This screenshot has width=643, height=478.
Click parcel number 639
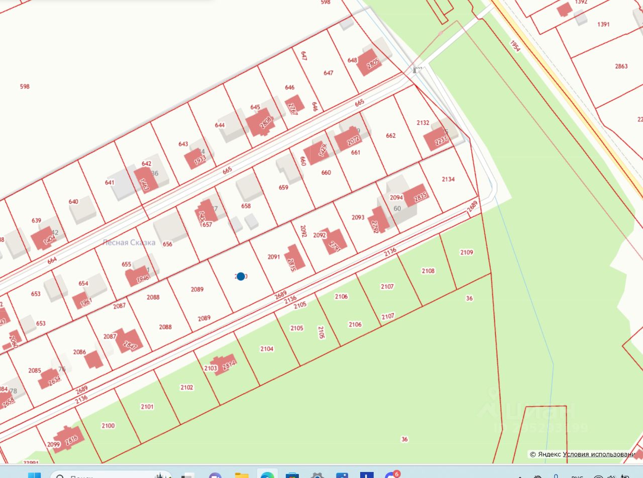(36, 220)
